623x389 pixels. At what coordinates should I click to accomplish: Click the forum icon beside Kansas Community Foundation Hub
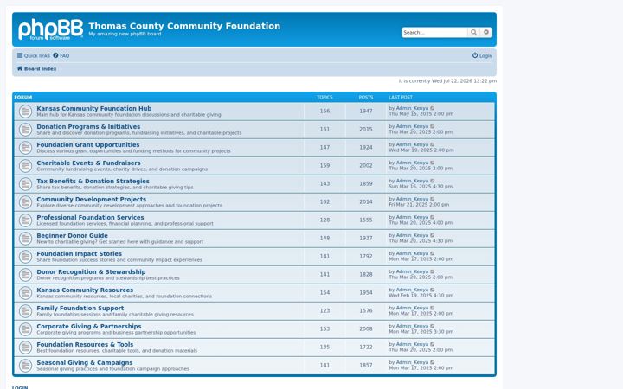click(25, 112)
